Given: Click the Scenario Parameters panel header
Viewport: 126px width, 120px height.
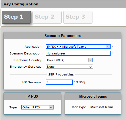Looking at the screenshot, I should (62, 36).
